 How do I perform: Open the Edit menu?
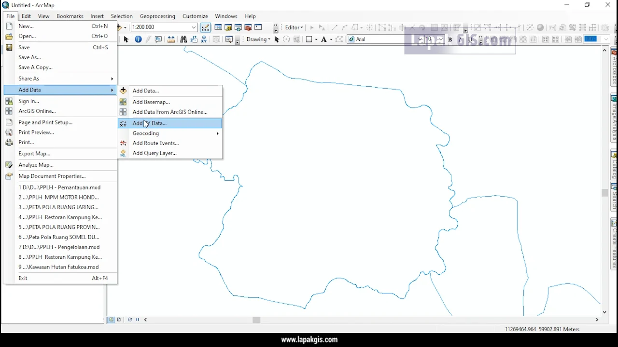[27, 16]
